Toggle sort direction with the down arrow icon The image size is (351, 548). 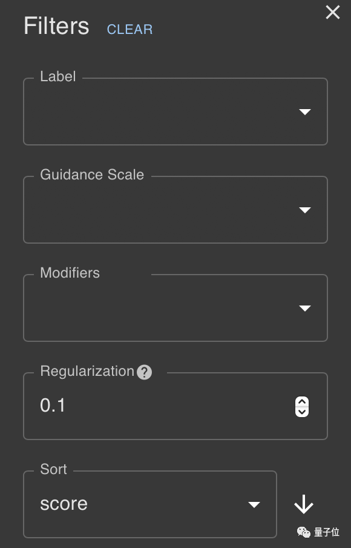[304, 504]
